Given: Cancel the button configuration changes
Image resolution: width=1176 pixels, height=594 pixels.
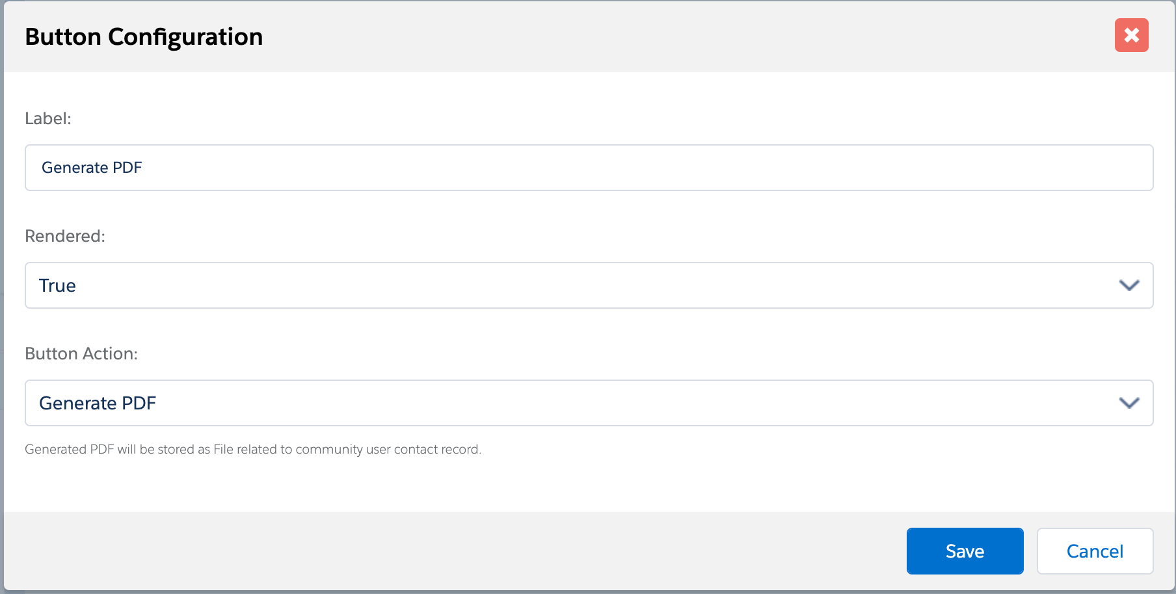Looking at the screenshot, I should 1095,551.
